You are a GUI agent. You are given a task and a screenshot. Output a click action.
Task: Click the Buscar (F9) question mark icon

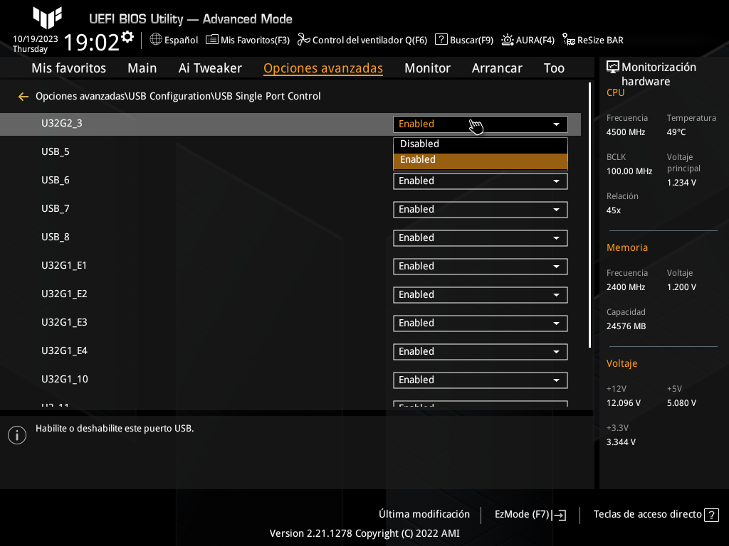441,40
